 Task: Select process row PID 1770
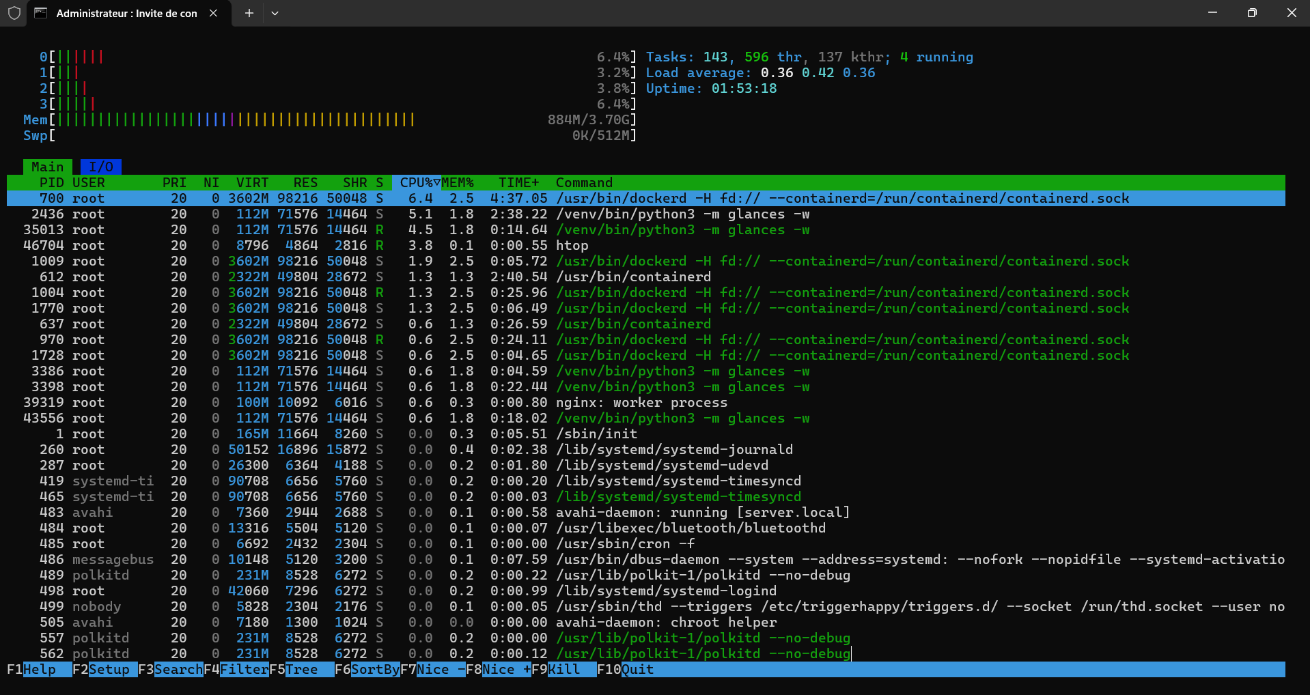646,308
